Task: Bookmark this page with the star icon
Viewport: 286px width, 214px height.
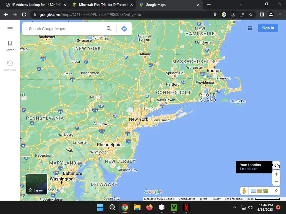Action: pyautogui.click(x=251, y=14)
